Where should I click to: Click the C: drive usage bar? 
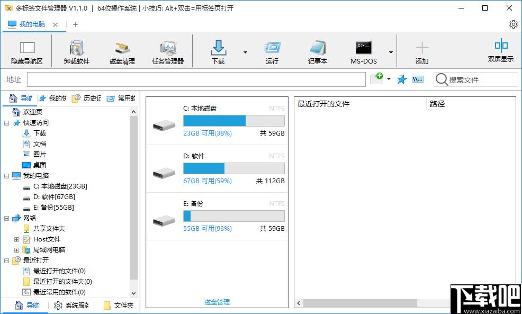click(x=234, y=121)
